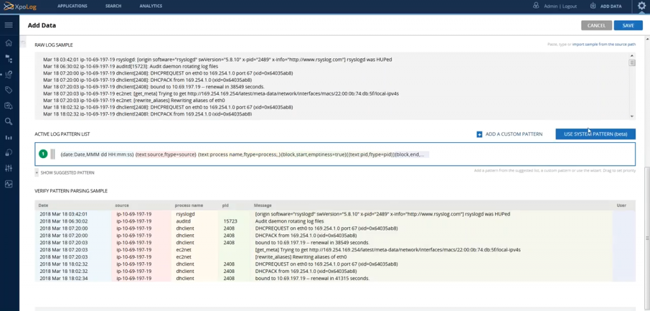Open the Search menu in the top bar
This screenshot has width=650, height=311.
point(113,6)
